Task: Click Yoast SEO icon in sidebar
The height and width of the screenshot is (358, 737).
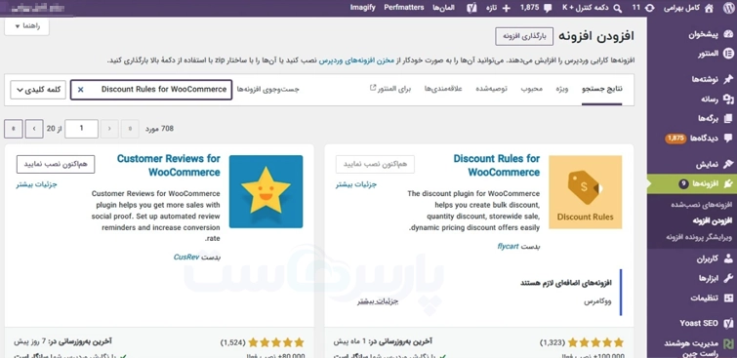Action: point(728,323)
